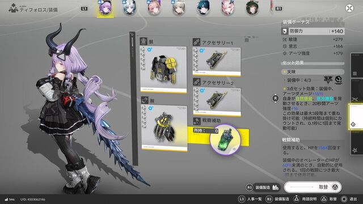Click 装備製造 in the bottom bar

(277, 199)
